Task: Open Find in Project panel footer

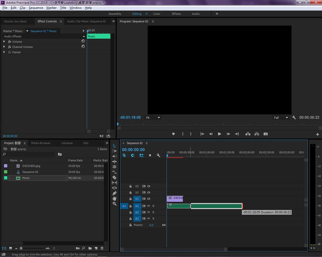Action: 83,248
